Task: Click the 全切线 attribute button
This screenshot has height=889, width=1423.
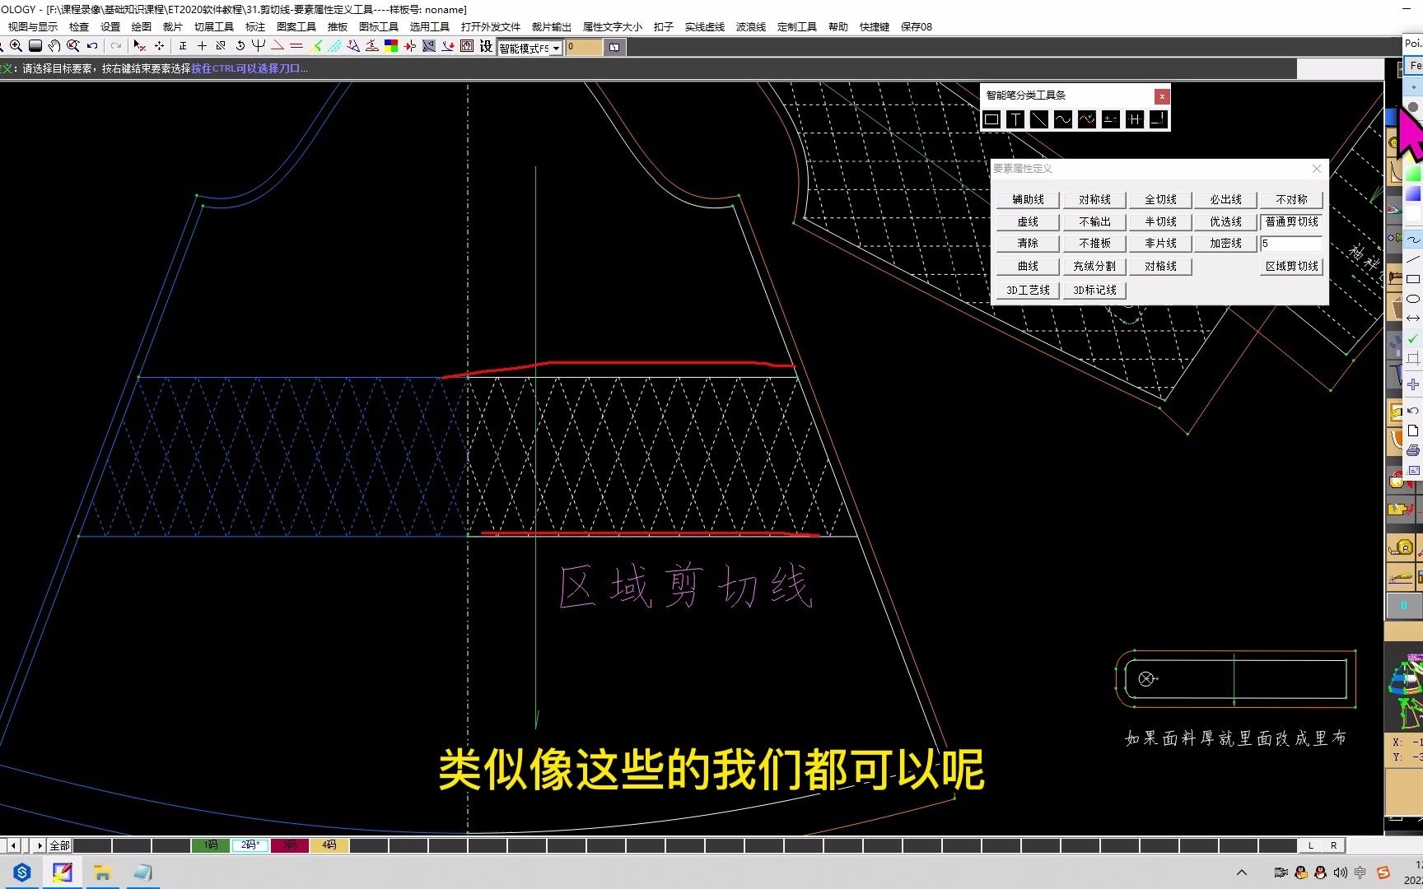Action: tap(1160, 200)
